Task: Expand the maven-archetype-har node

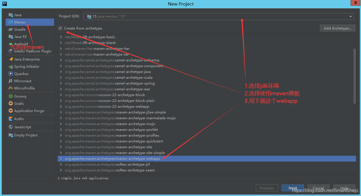Action: [61, 48]
